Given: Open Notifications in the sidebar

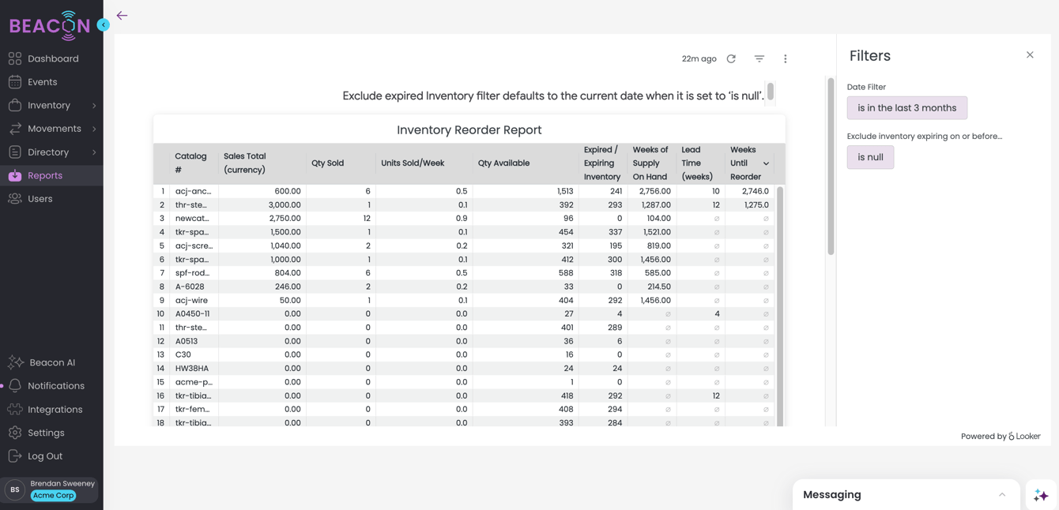Looking at the screenshot, I should 56,385.
